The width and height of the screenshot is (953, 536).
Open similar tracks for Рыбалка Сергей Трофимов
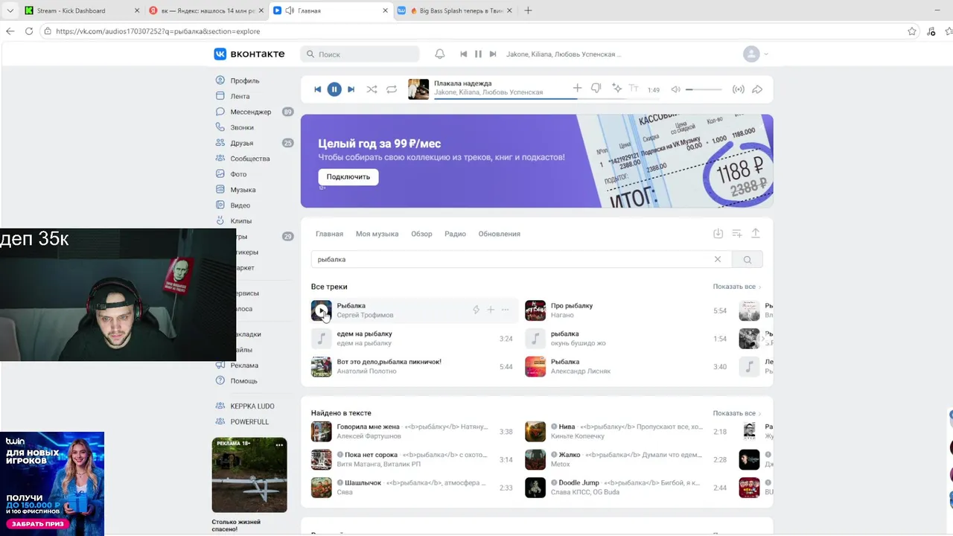pyautogui.click(x=476, y=310)
